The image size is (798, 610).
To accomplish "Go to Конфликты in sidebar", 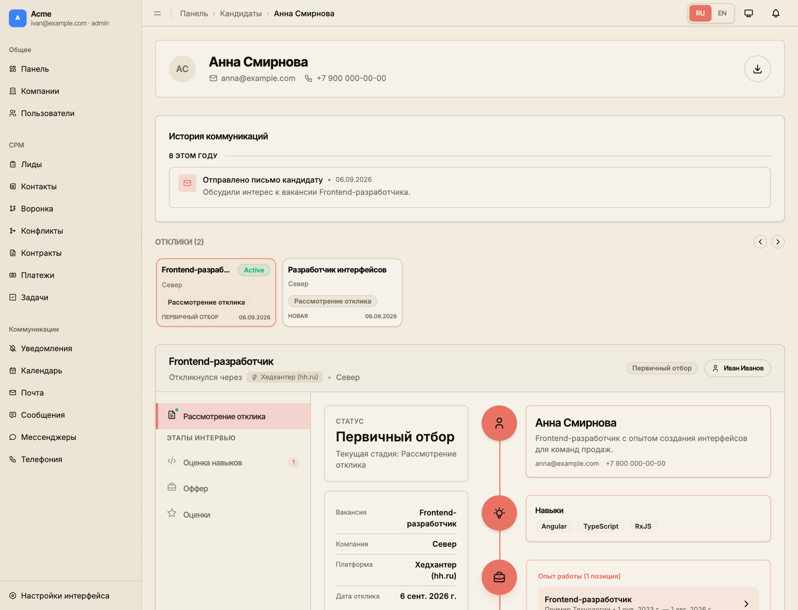I will [71, 231].
